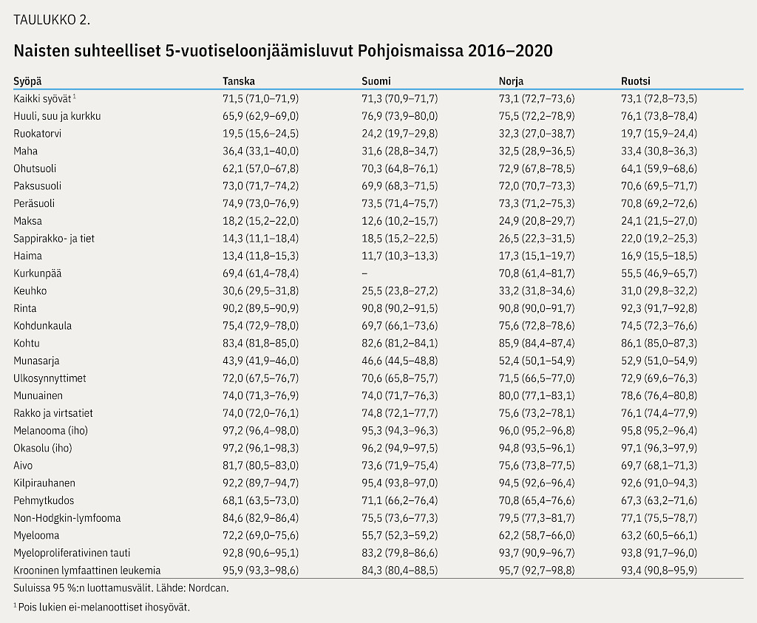Select the Myelooma value for Suomi
The image size is (757, 623).
(399, 536)
